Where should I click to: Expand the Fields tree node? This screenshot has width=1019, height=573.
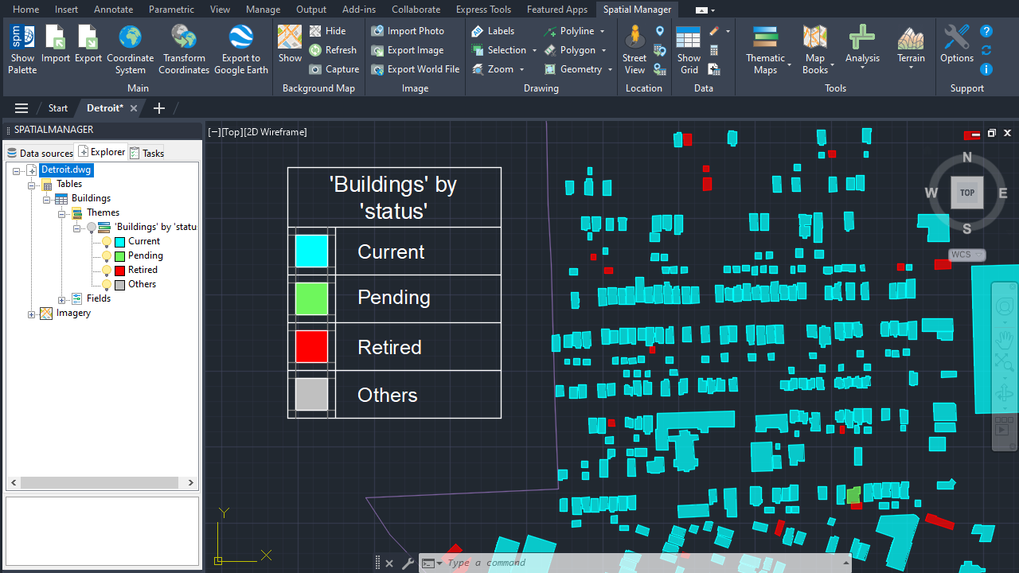pos(62,299)
